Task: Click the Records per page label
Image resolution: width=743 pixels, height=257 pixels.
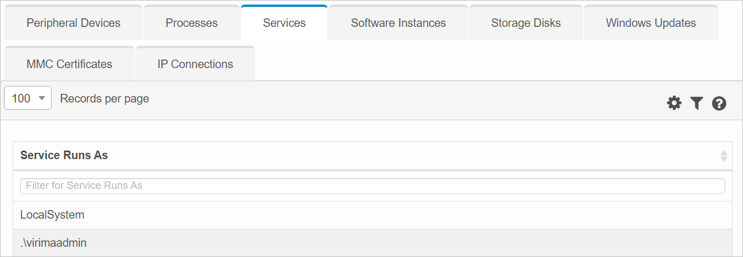Action: 105,98
